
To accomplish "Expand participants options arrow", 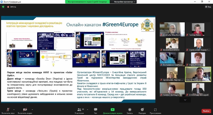I will pos(88,110).
